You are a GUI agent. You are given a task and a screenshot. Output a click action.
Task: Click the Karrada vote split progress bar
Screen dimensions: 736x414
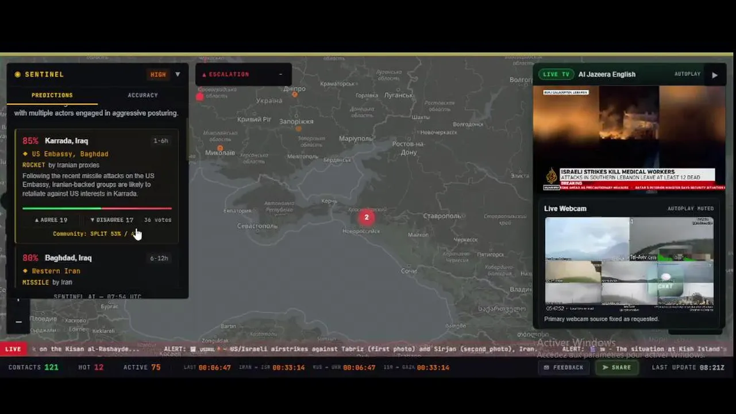coord(97,208)
